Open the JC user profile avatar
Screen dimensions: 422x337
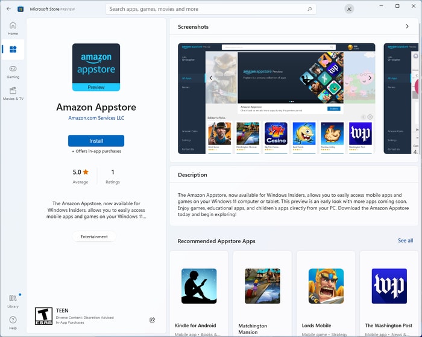click(x=349, y=9)
